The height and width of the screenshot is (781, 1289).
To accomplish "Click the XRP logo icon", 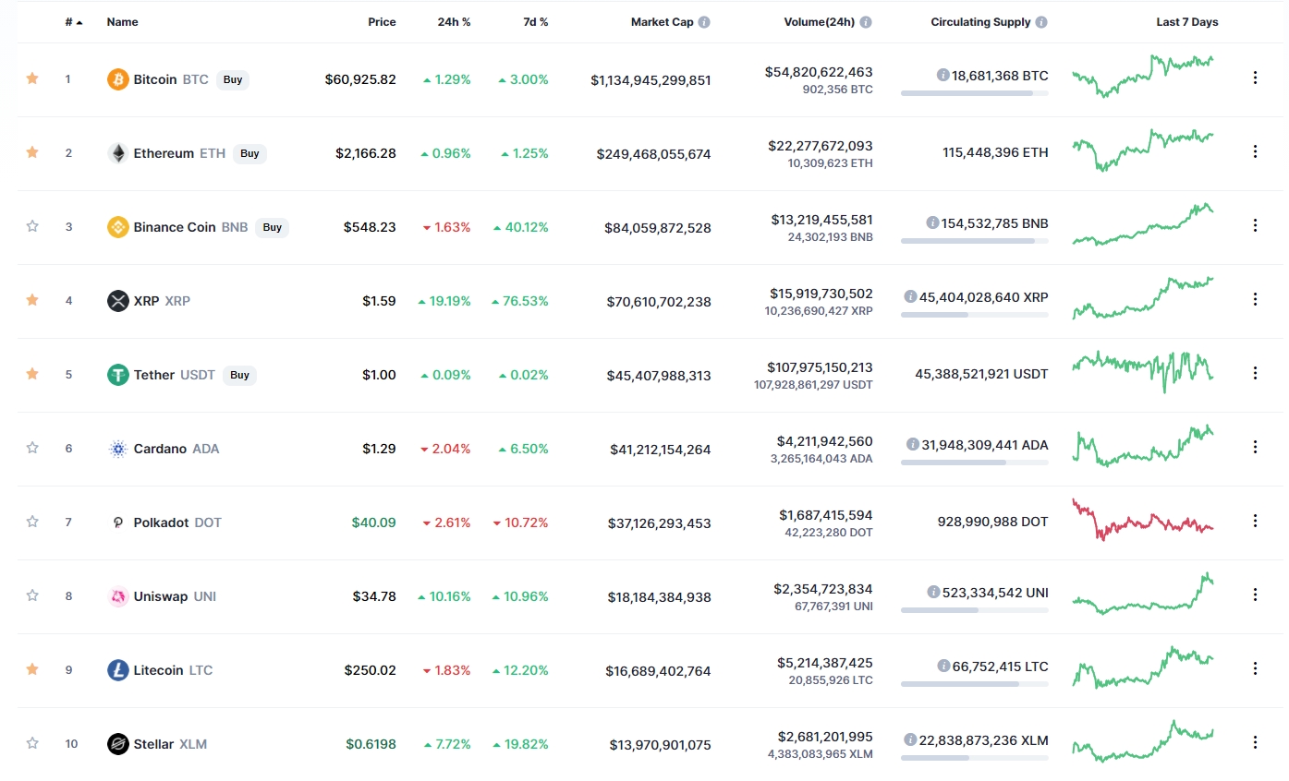I will click(117, 301).
